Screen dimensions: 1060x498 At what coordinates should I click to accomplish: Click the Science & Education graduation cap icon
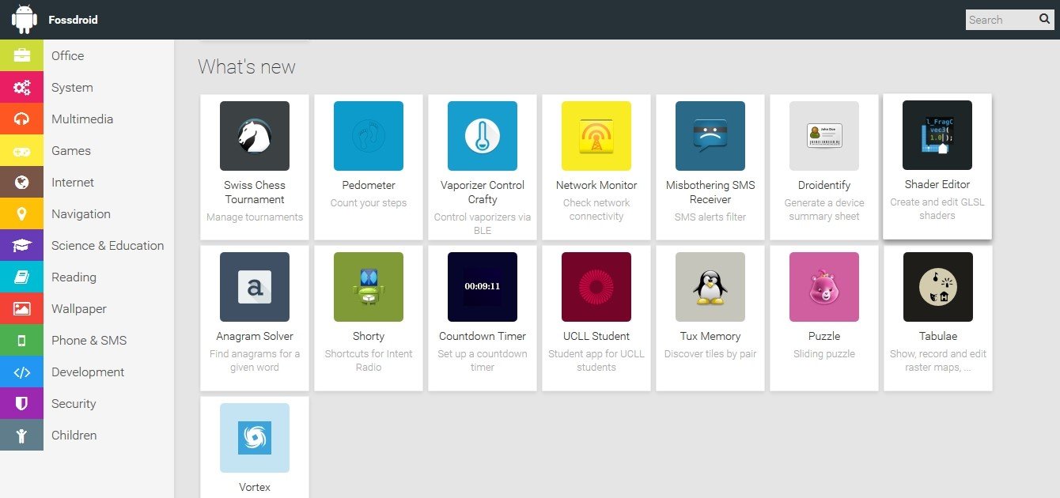pyautogui.click(x=21, y=245)
